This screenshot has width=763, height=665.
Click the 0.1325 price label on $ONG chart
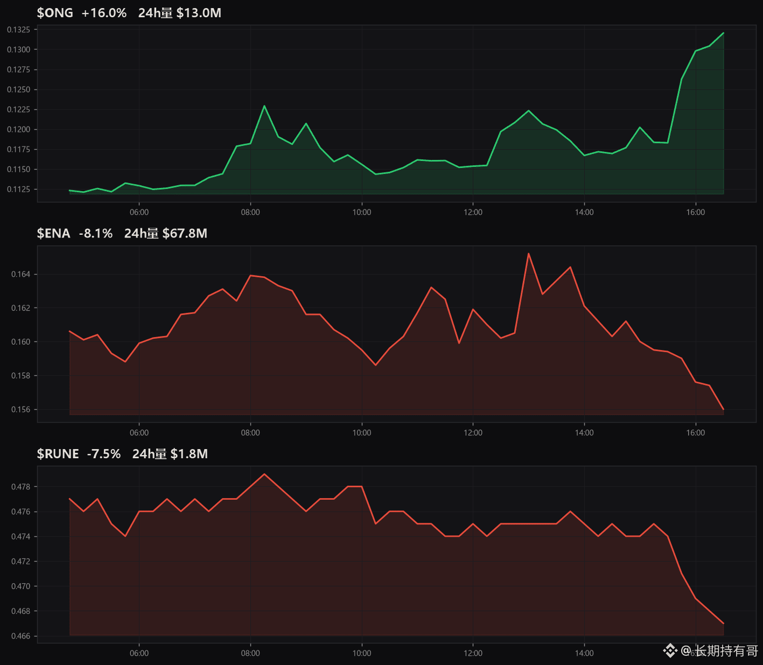pyautogui.click(x=19, y=30)
